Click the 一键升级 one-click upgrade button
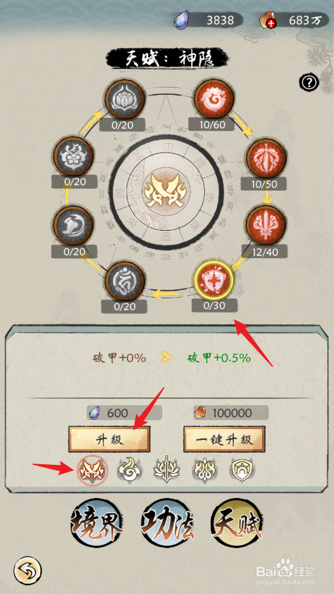The width and height of the screenshot is (334, 594). tap(225, 439)
